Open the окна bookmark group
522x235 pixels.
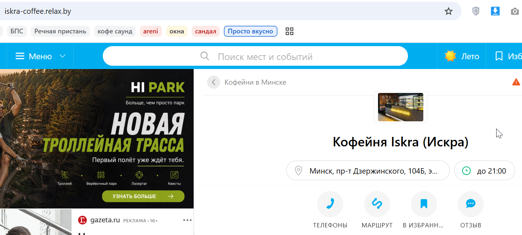(177, 31)
